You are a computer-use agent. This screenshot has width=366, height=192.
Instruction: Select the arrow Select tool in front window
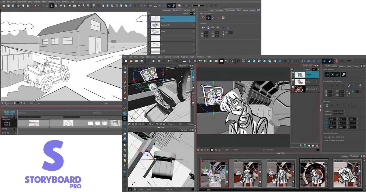pyautogui.click(x=125, y=67)
